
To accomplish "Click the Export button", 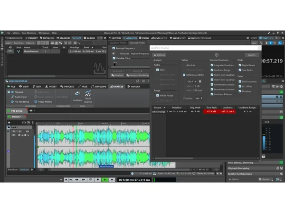I will pos(252,55).
